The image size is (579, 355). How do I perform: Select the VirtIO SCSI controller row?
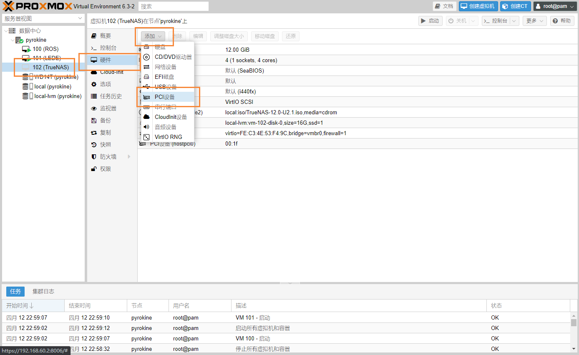coord(357,102)
